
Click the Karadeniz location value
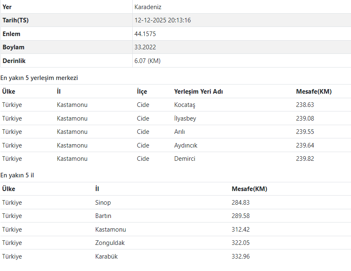tap(148, 7)
